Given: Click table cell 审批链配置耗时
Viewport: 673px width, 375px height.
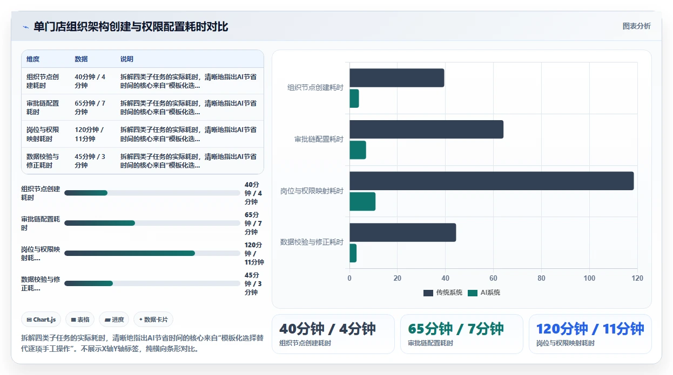Looking at the screenshot, I should click(43, 108).
